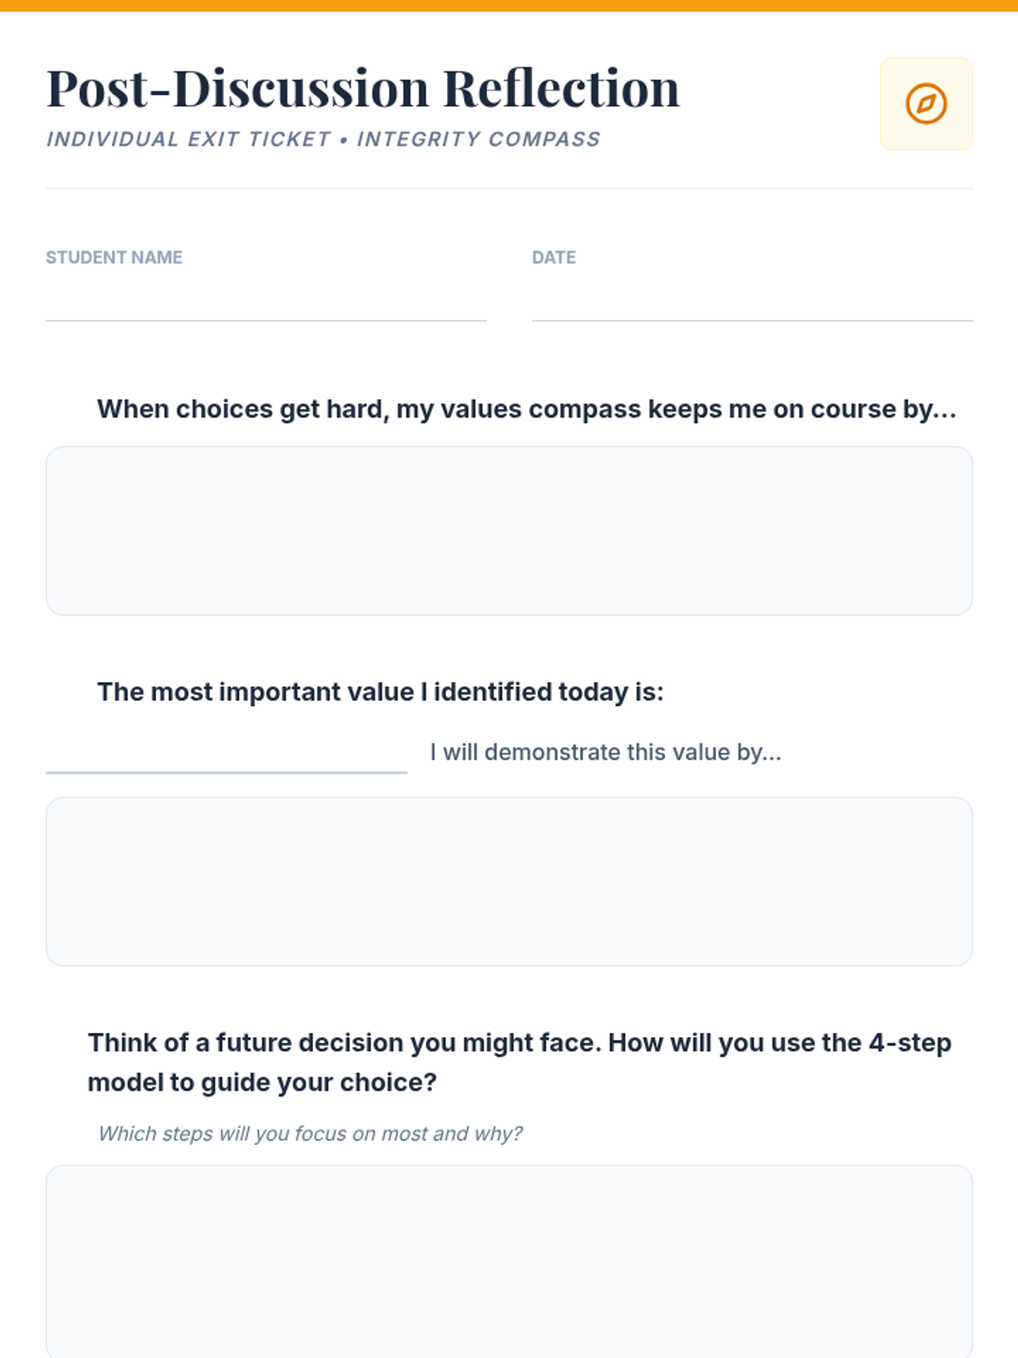Click 'Which steps will you focus on' hint
The image size is (1018, 1358).
click(310, 1134)
